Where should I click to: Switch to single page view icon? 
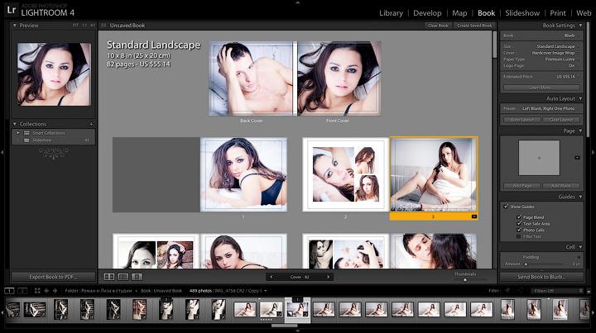tap(137, 276)
